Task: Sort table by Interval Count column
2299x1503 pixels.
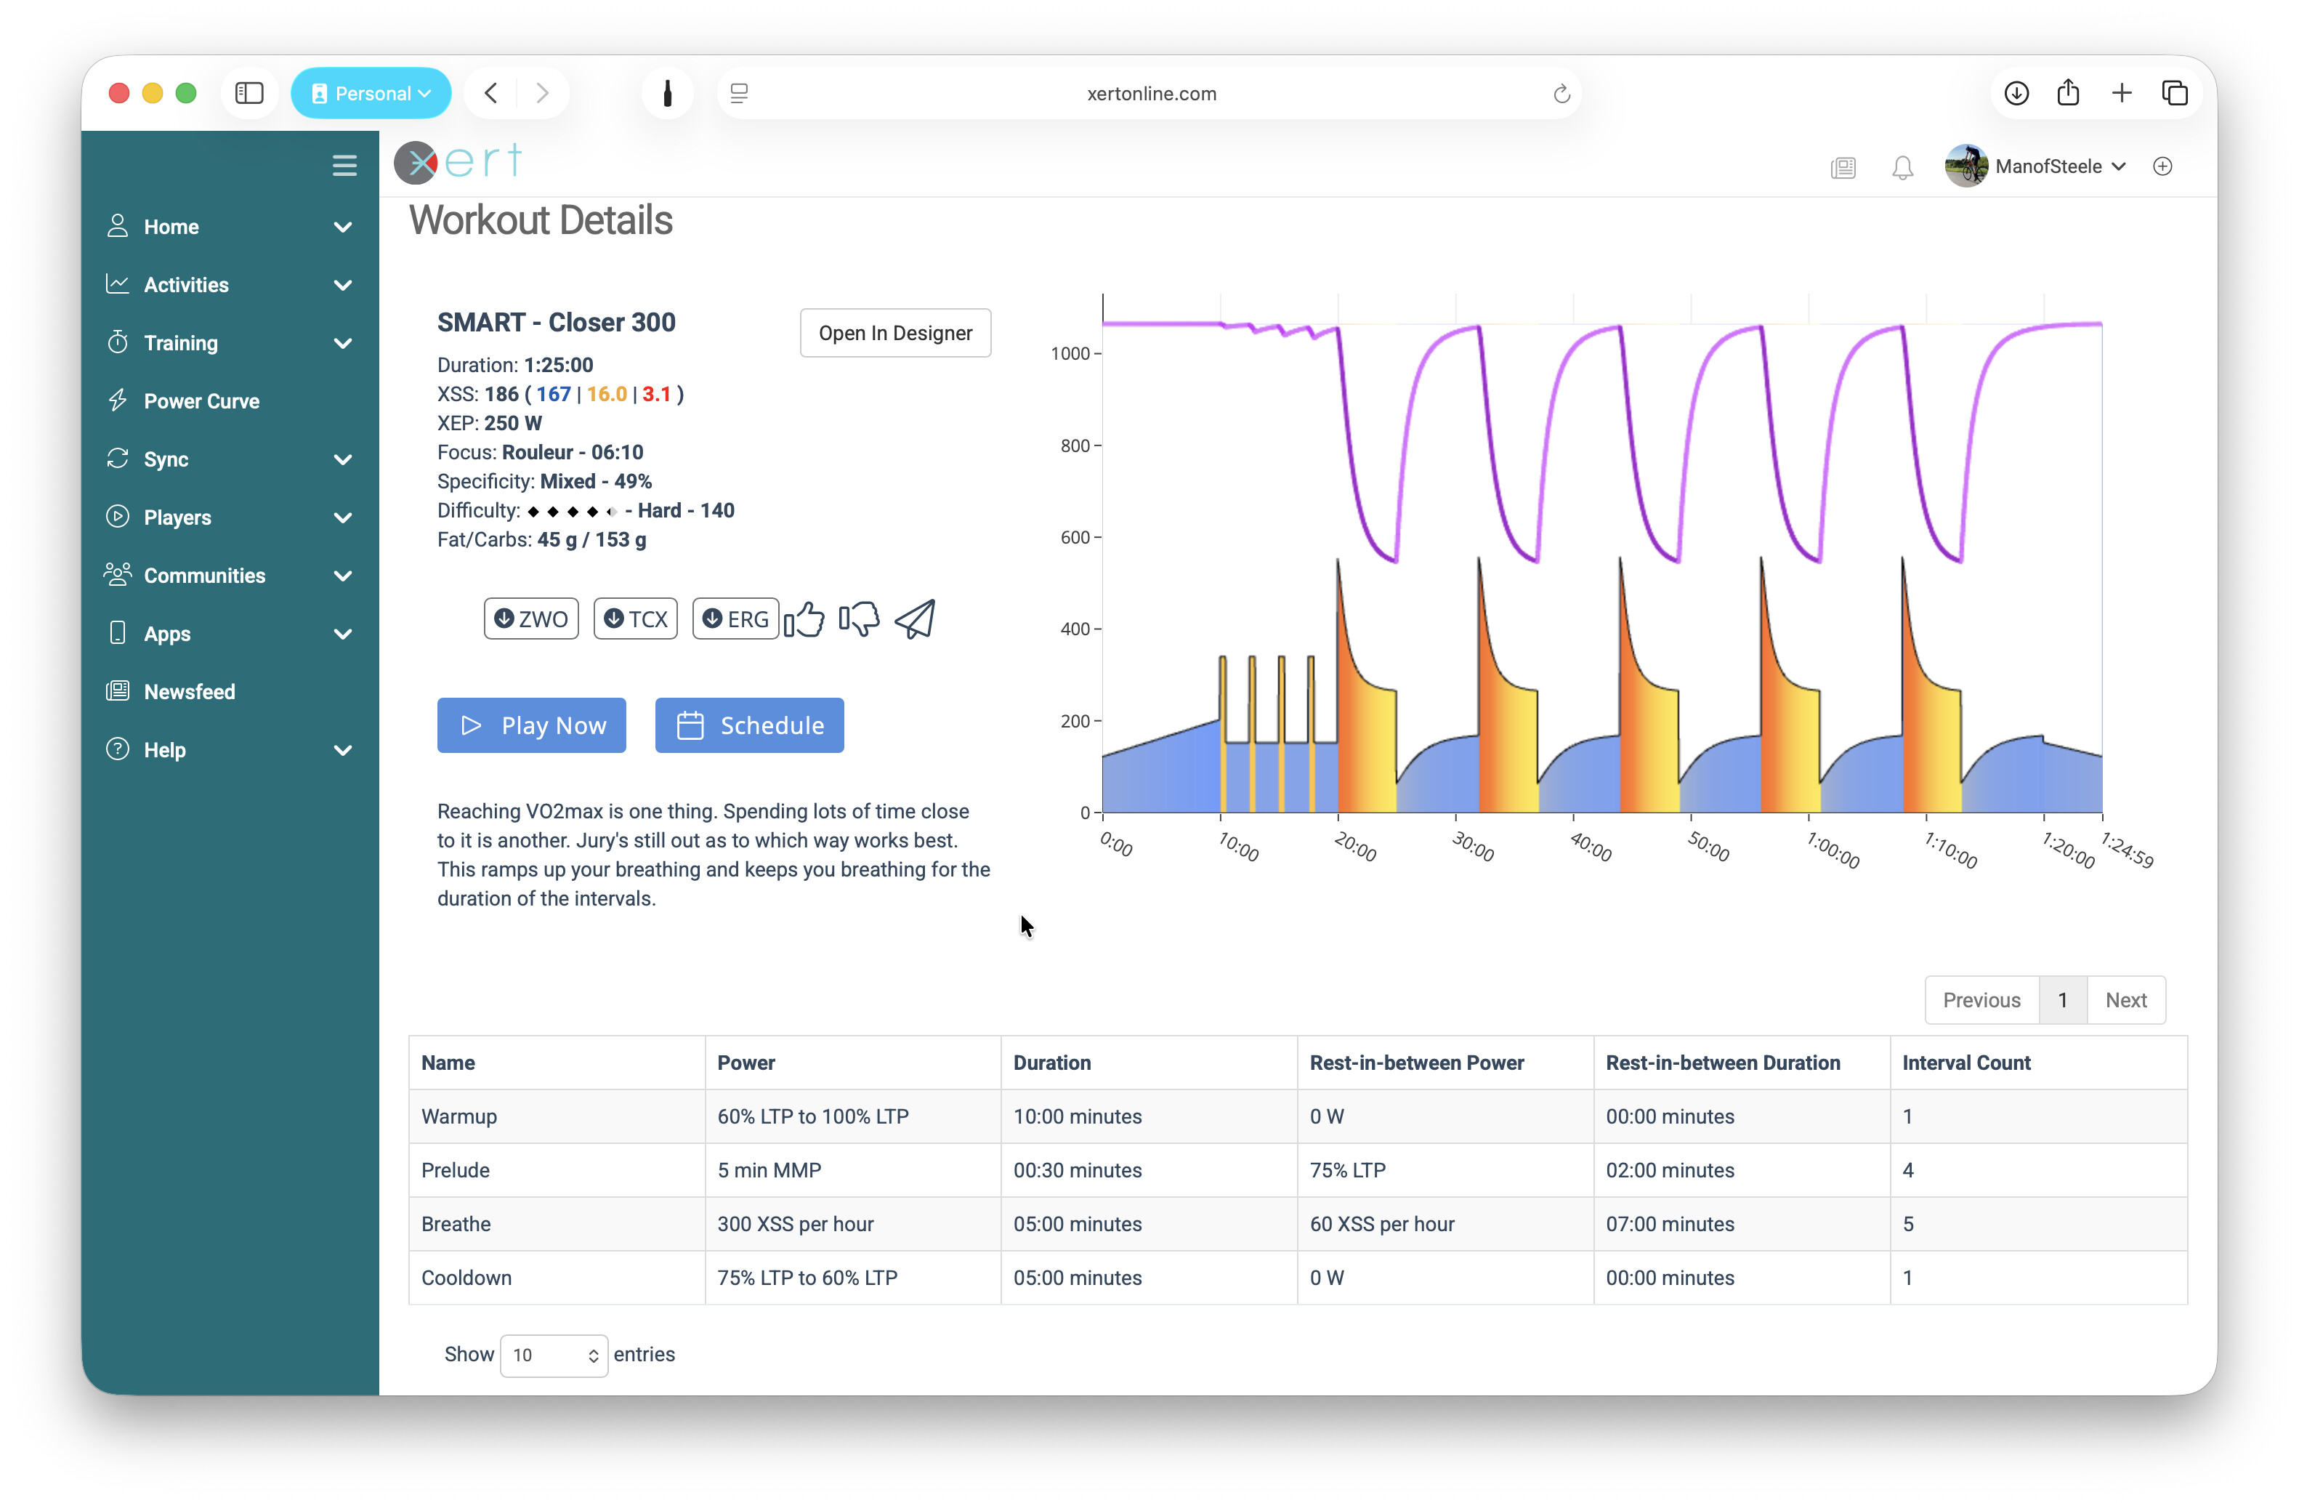Action: coord(1965,1063)
